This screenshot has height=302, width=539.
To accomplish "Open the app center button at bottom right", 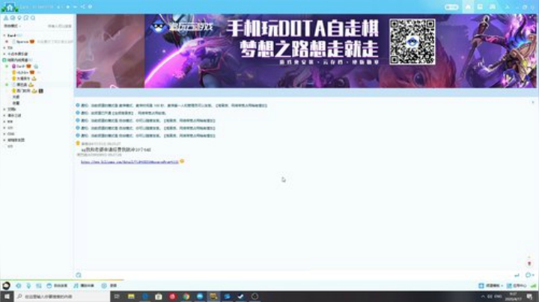I will (x=517, y=286).
